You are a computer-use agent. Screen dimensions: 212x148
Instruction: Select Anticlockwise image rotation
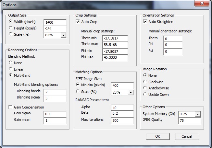point(145,88)
